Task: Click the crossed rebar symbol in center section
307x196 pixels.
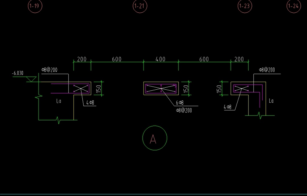Action: click(161, 88)
